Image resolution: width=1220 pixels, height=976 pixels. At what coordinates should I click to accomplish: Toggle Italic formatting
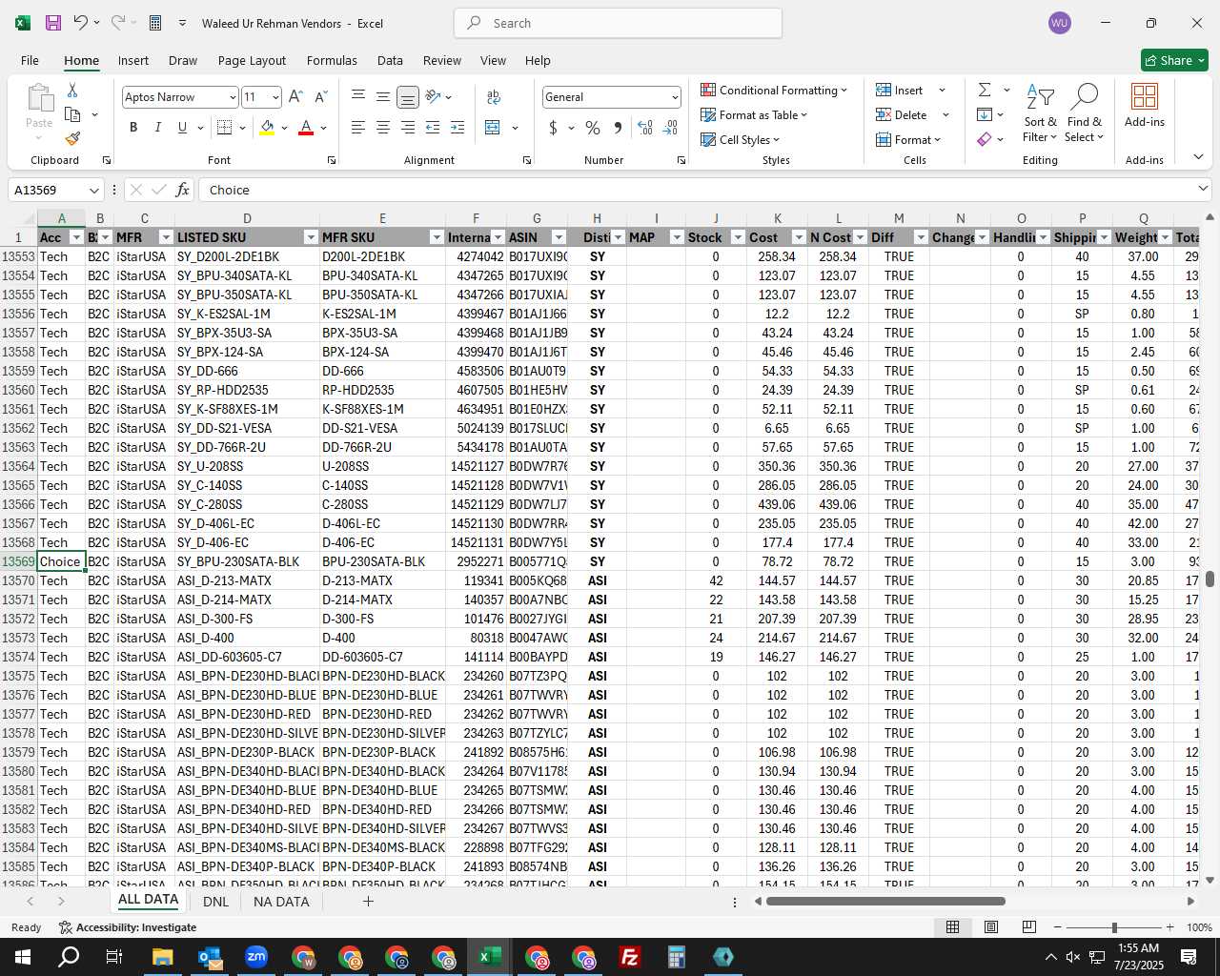[x=157, y=127]
